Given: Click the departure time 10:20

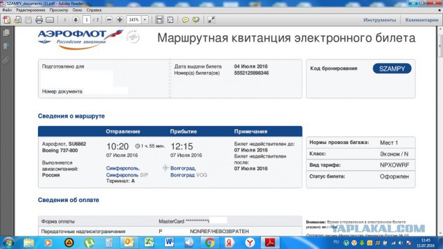Looking at the screenshot, I should pos(118,147).
